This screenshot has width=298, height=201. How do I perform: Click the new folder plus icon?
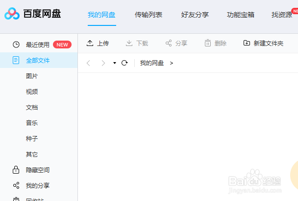[x=247, y=43]
